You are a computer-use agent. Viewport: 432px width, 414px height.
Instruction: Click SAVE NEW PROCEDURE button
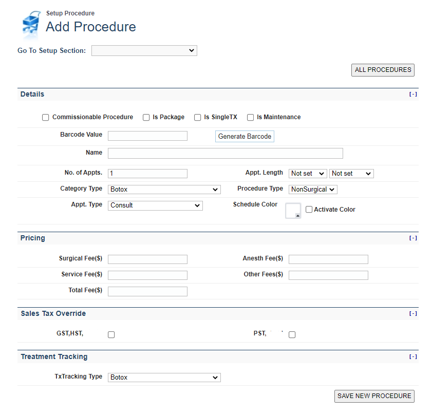(x=374, y=396)
